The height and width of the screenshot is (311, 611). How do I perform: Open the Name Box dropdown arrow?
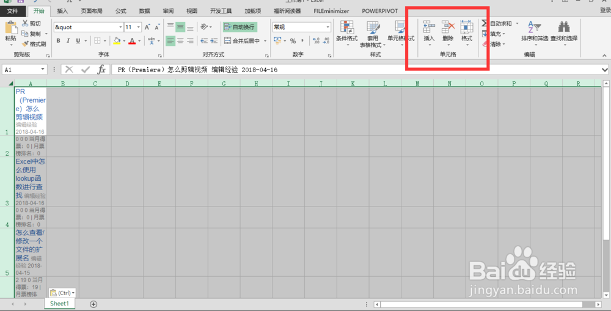pos(43,70)
